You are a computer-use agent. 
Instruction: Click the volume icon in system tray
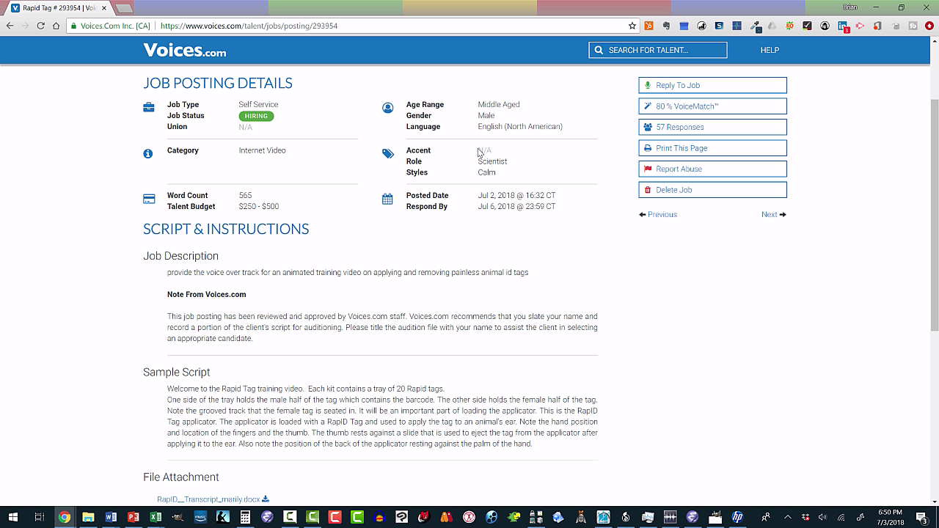(x=822, y=517)
